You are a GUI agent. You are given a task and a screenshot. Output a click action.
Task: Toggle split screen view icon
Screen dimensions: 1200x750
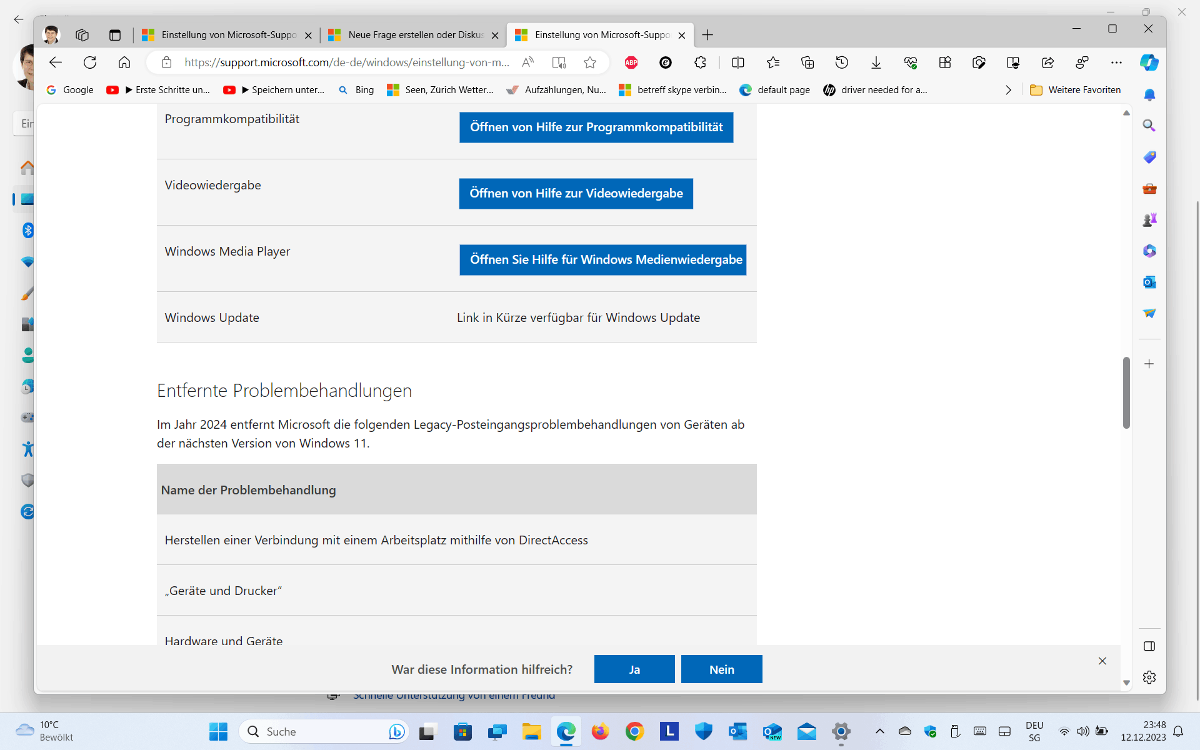point(738,62)
